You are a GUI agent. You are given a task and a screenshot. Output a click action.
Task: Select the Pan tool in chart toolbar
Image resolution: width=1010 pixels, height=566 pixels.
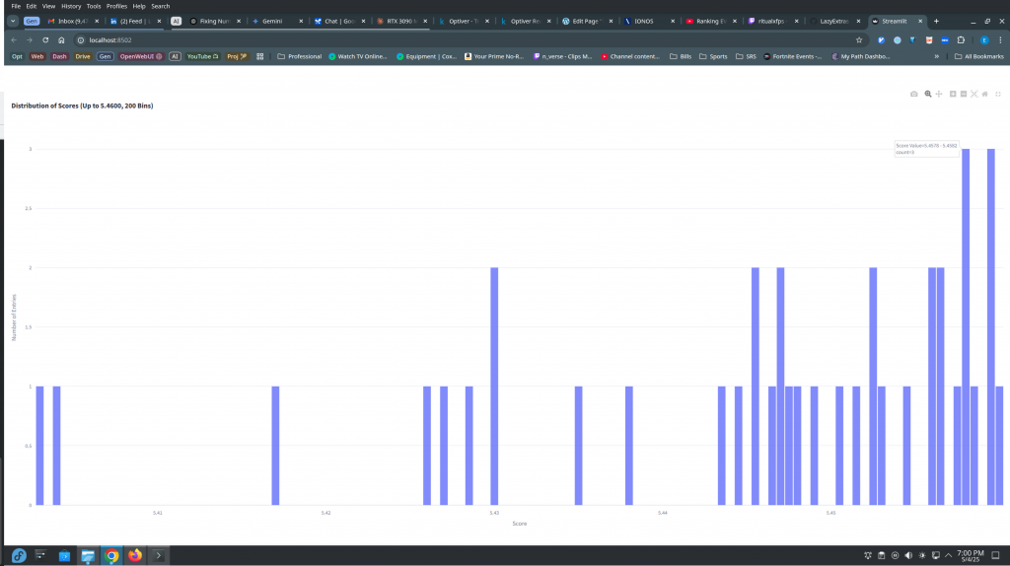point(939,94)
